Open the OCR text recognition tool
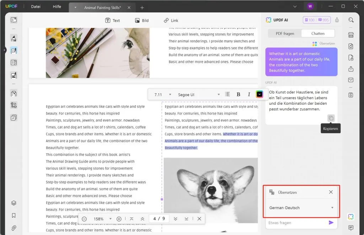The image size is (364, 235). (x=351, y=34)
